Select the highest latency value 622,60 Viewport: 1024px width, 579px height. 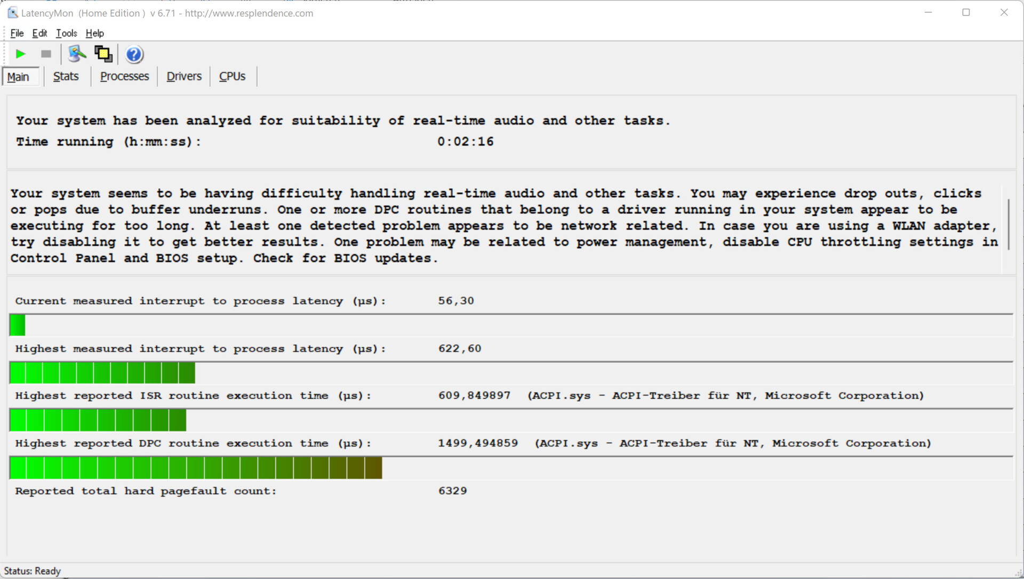[x=460, y=348]
